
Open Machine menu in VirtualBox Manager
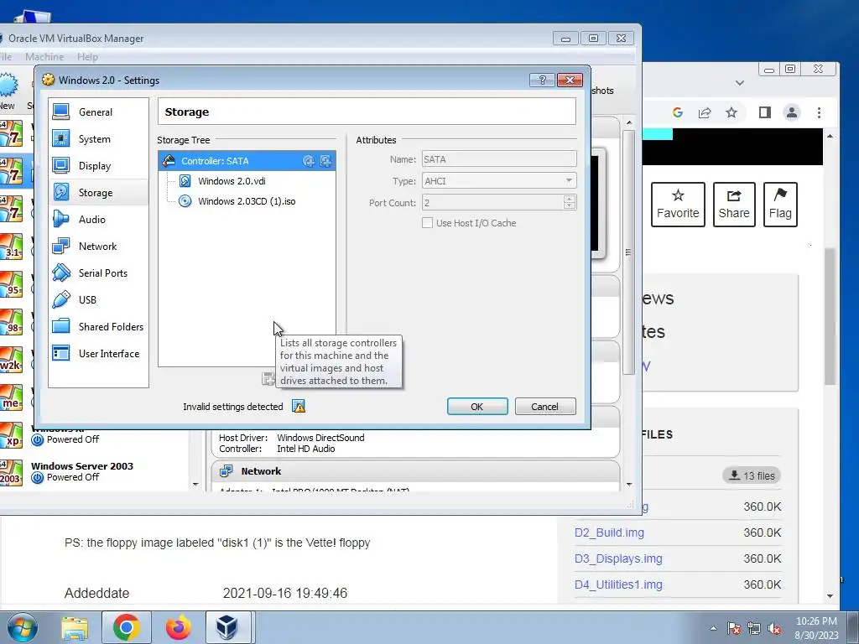(44, 57)
